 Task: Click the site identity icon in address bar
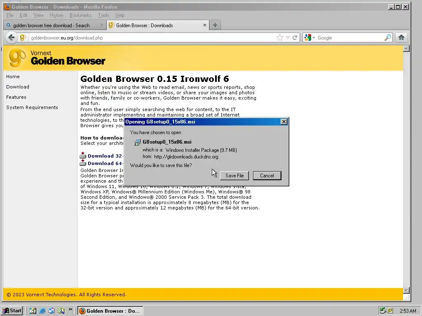pos(23,37)
